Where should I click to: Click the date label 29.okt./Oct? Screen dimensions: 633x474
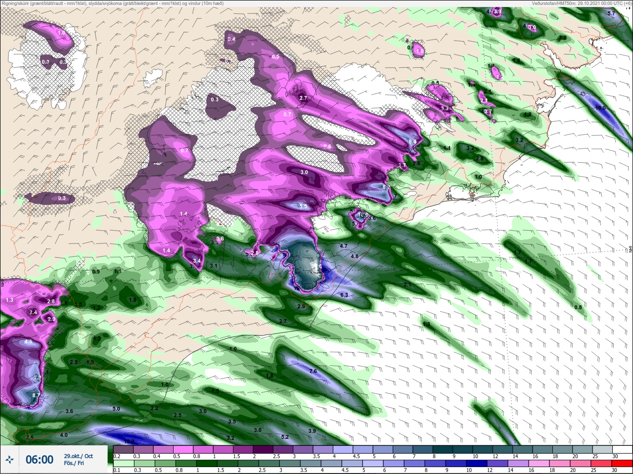78,456
